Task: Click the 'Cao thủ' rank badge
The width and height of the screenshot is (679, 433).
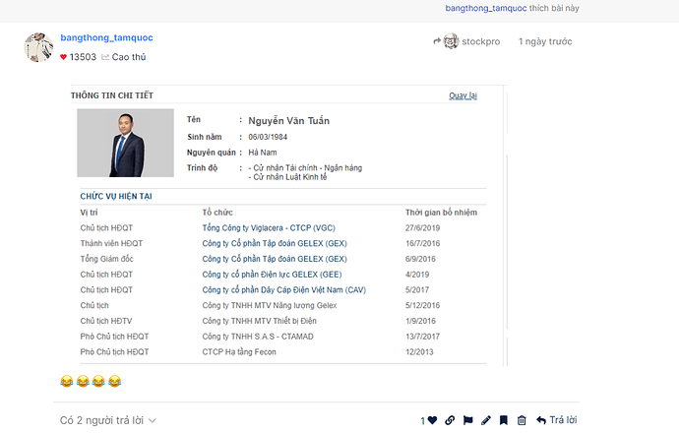Action: (124, 57)
